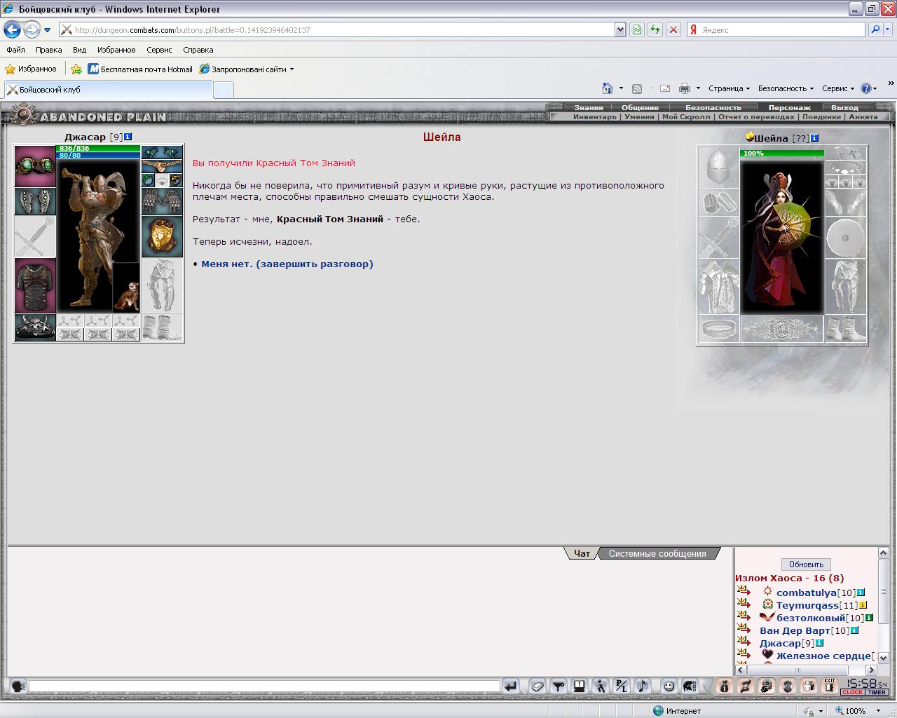Click the info icon next to Teymurqass
897x718 pixels.
click(863, 605)
